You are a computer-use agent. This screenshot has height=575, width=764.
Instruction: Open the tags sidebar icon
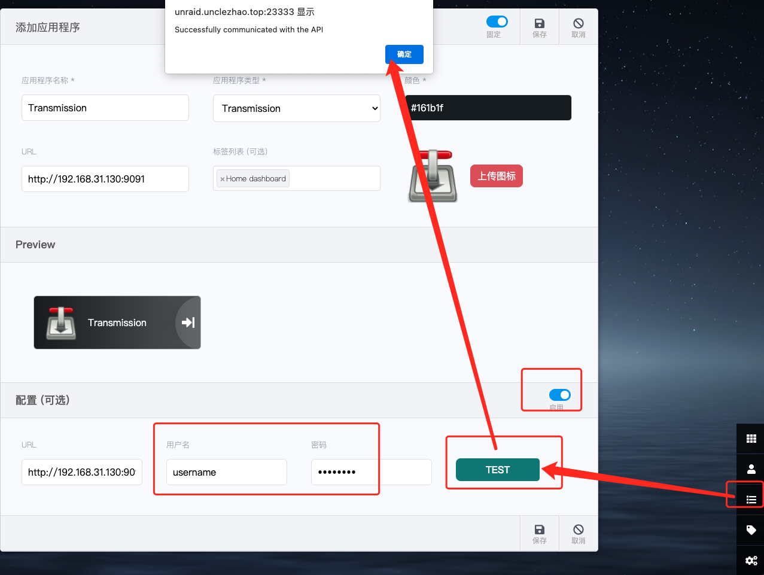coord(751,530)
